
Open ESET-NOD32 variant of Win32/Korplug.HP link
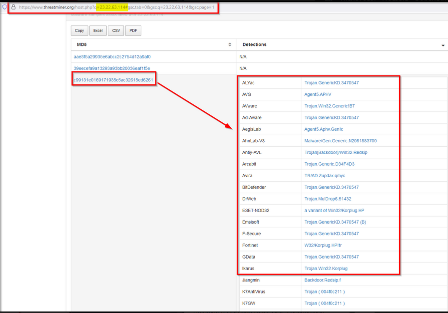[x=334, y=211]
